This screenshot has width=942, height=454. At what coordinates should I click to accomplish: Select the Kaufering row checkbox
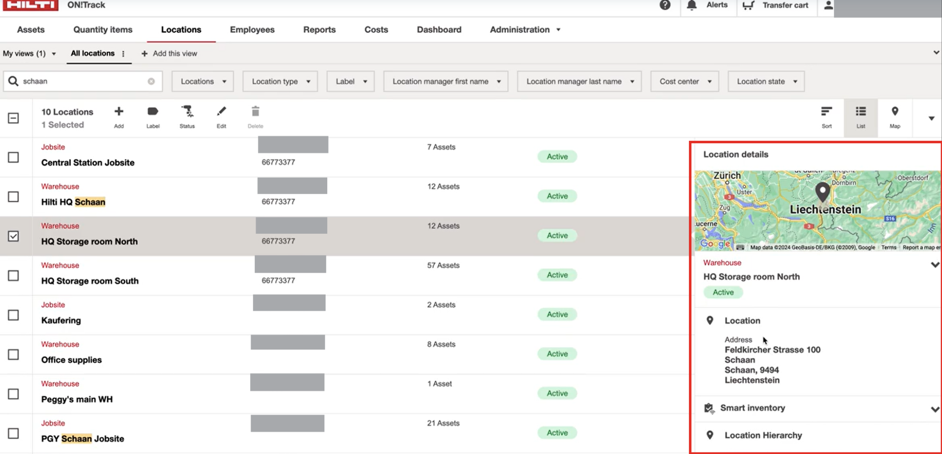[14, 315]
